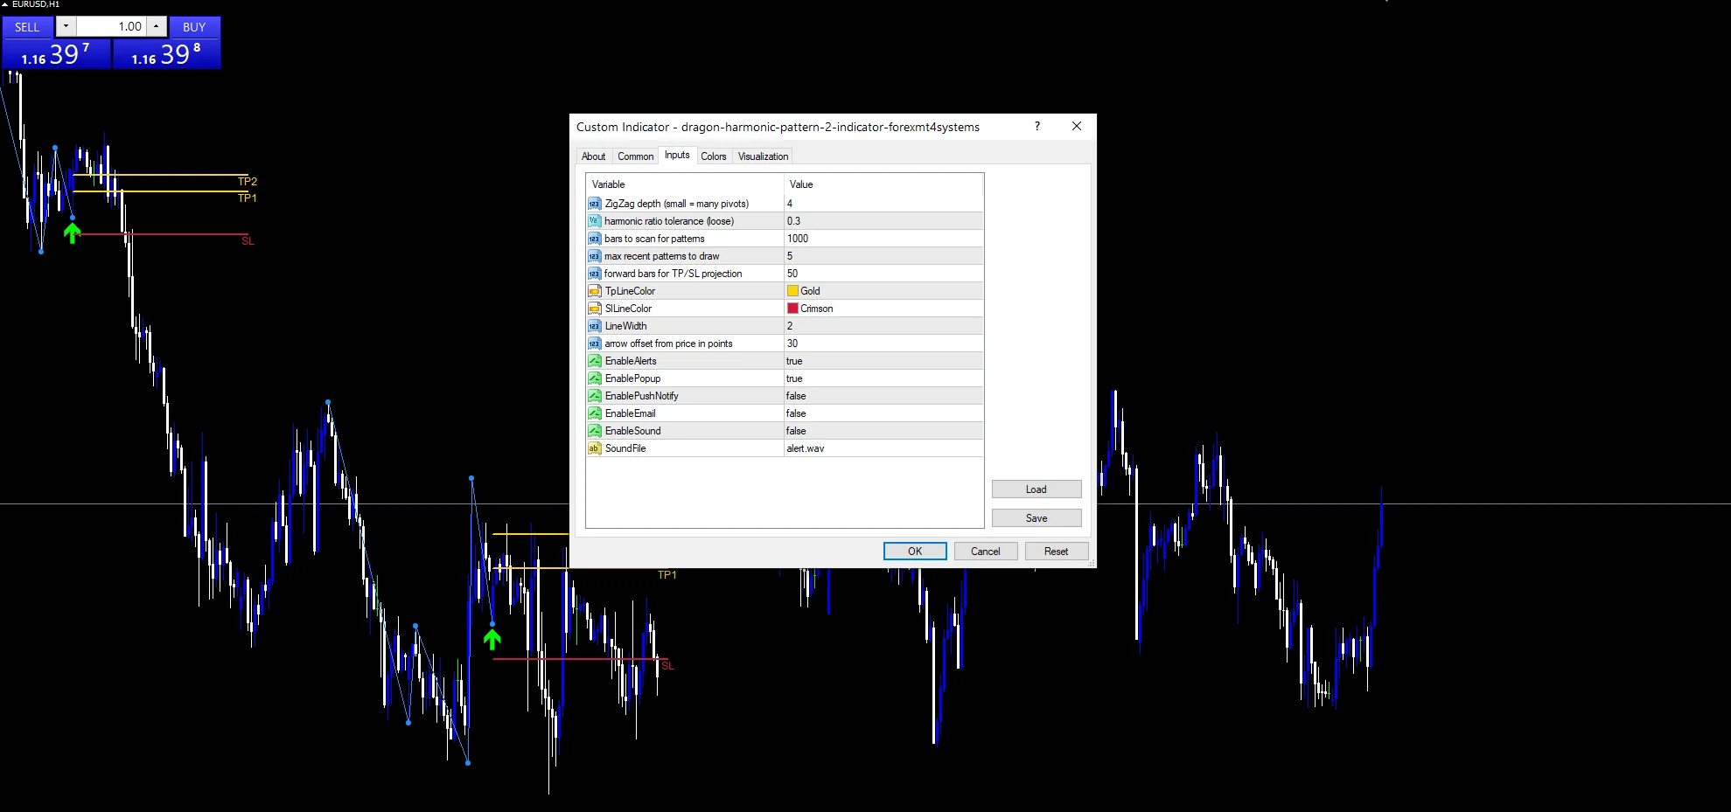
Task: Close the Custom Indicator dialog
Action: (x=1077, y=126)
